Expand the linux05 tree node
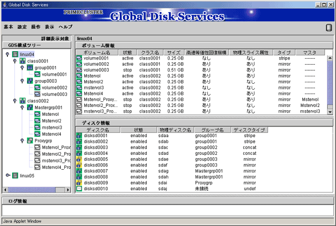 8,175
